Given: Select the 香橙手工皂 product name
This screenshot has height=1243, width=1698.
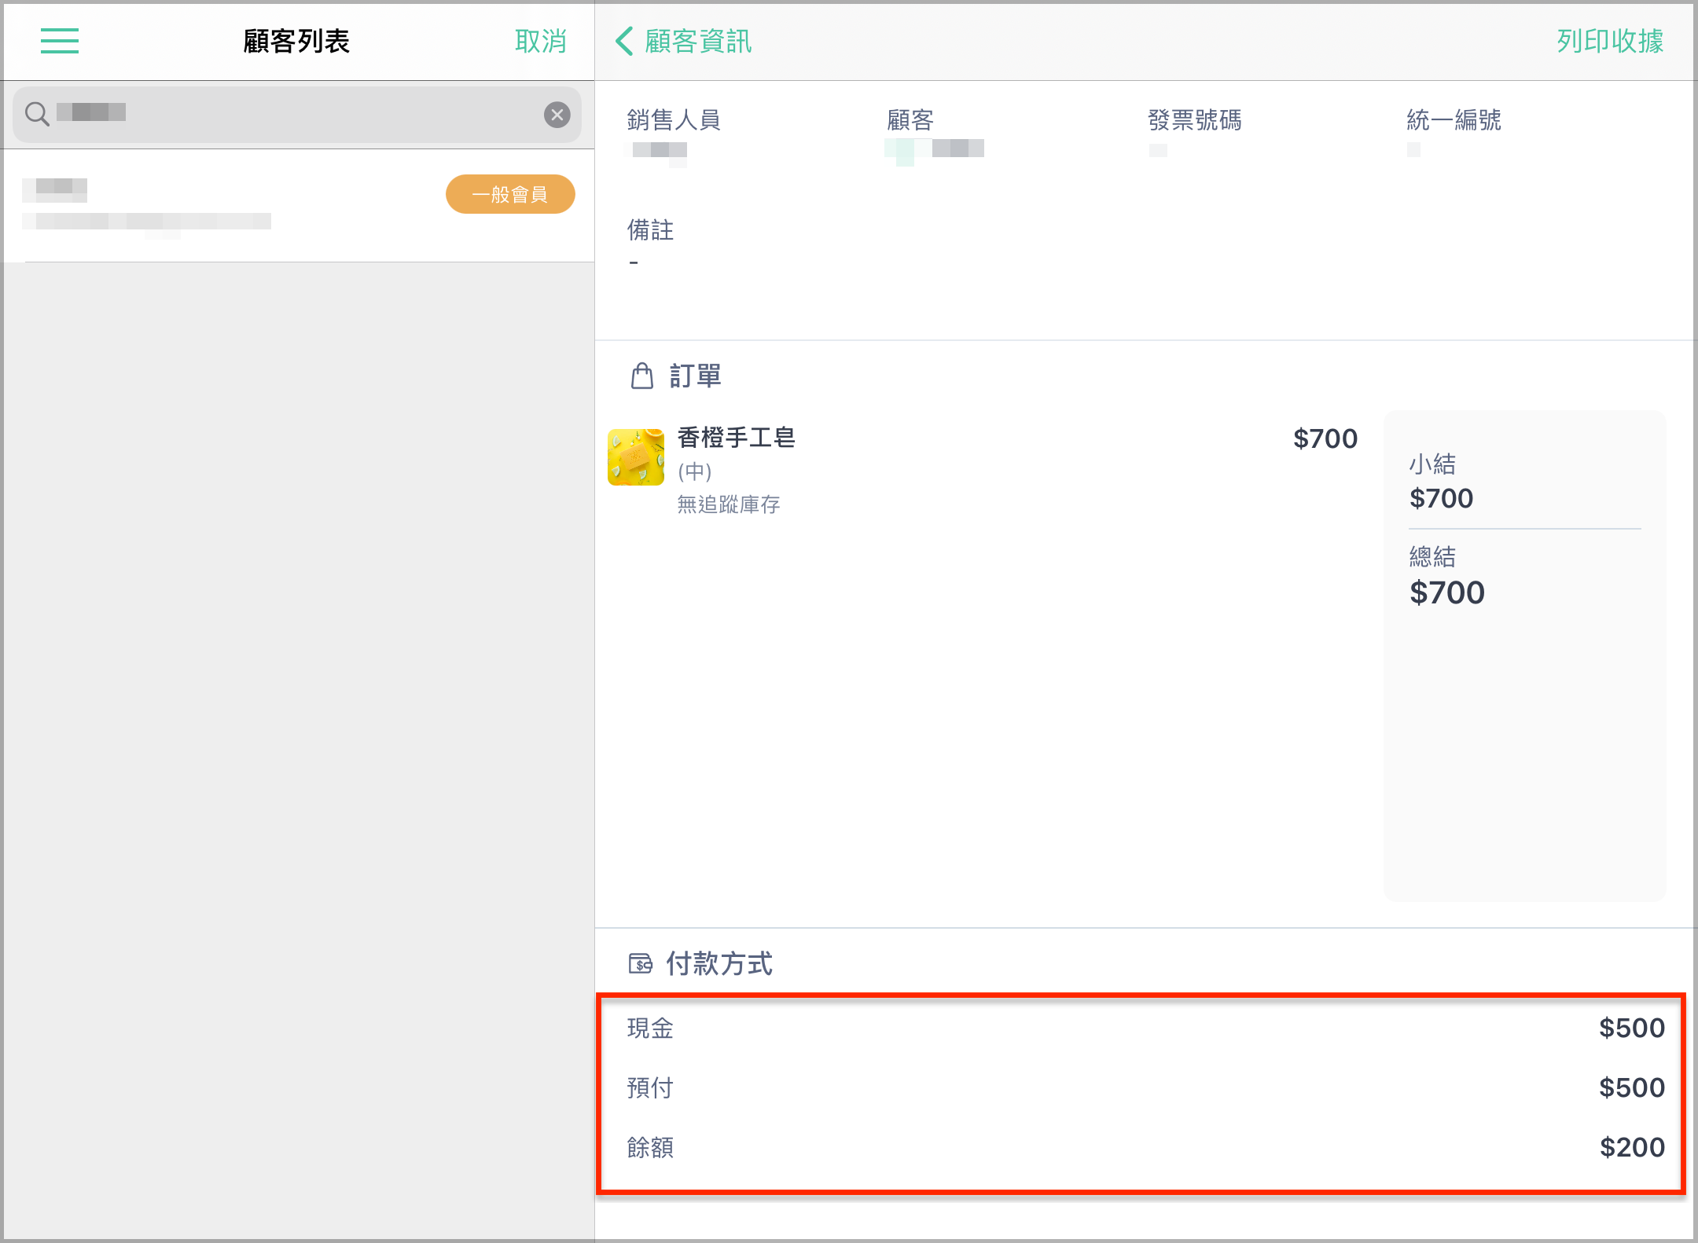Looking at the screenshot, I should pyautogui.click(x=737, y=438).
